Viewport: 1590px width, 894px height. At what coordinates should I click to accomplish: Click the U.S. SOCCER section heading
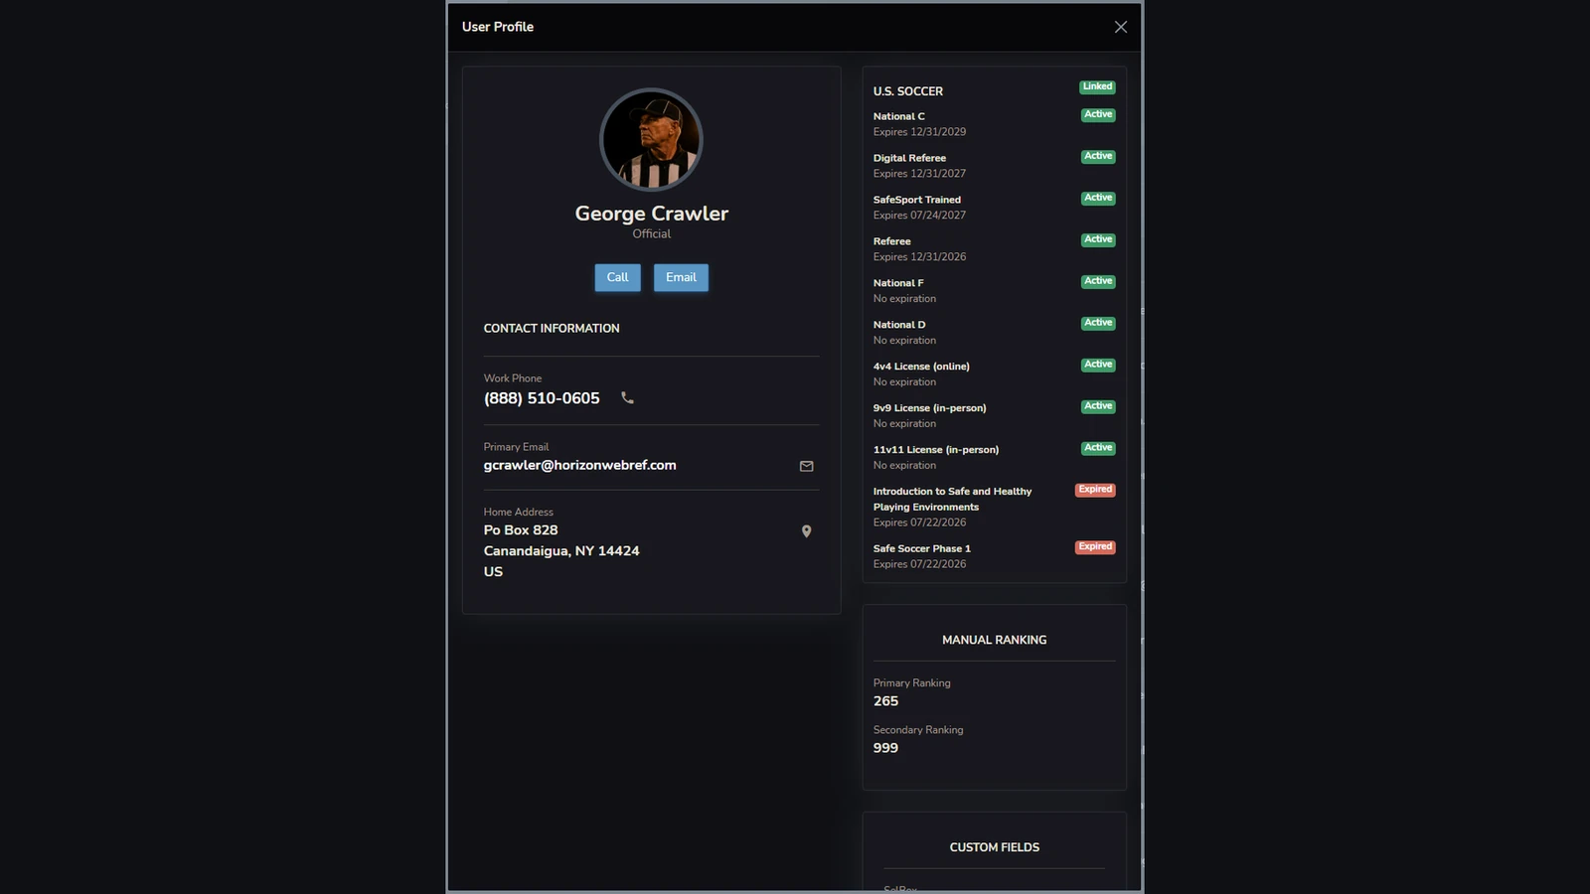pos(907,91)
